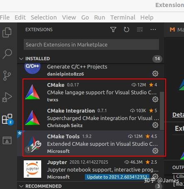
Task: Click the CMake Integration extension logo
Action: click(32, 118)
